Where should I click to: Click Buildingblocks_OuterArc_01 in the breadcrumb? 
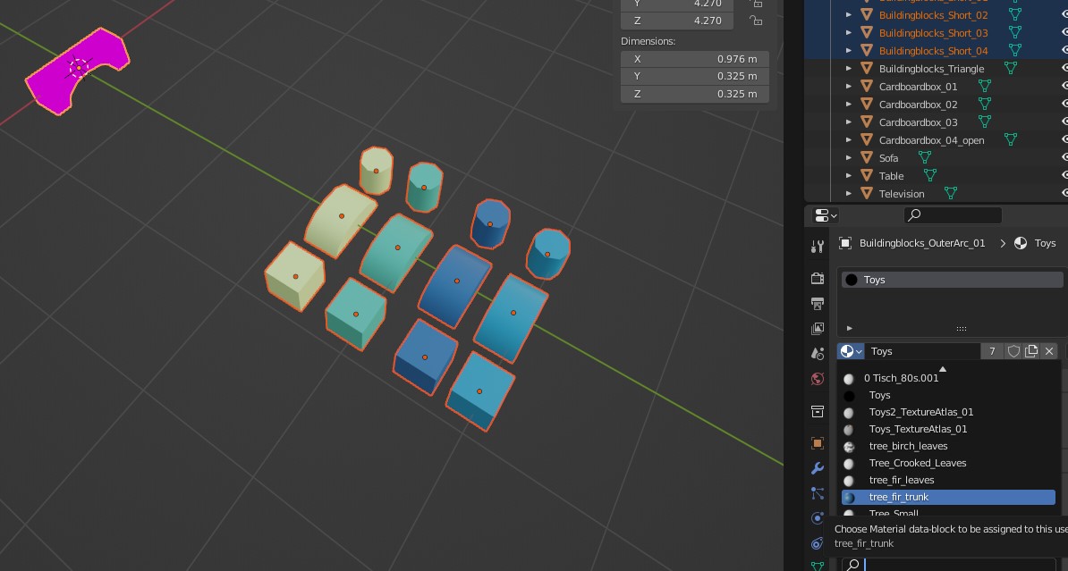(x=921, y=243)
